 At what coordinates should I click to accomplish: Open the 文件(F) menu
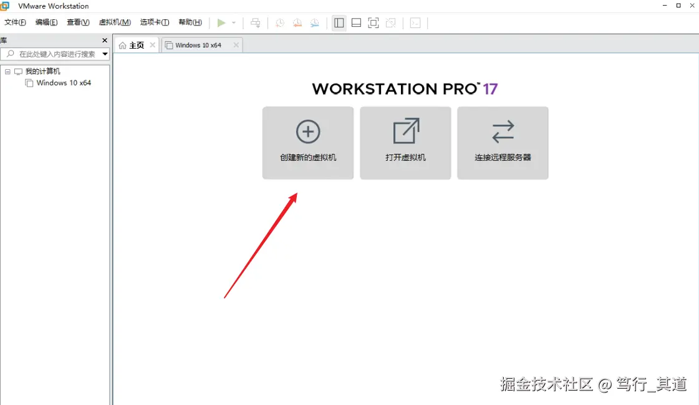[15, 22]
